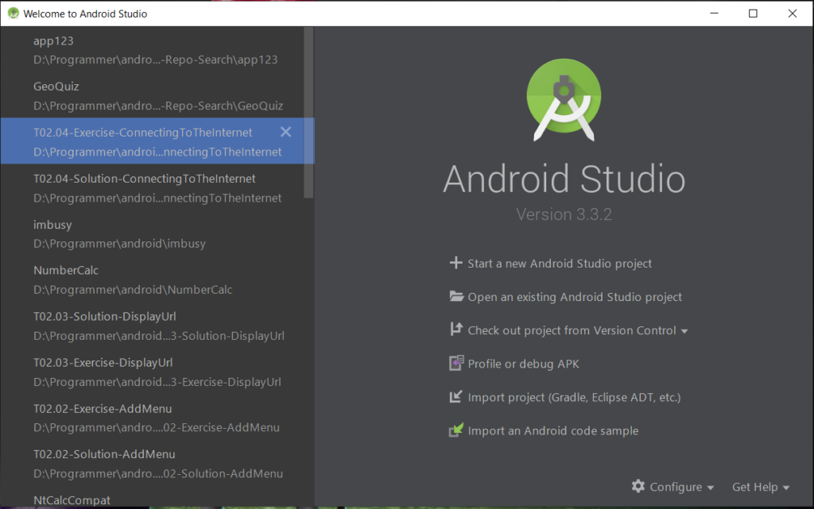This screenshot has width=814, height=509.
Task: Open the Configure dropdown menu
Action: (x=673, y=486)
